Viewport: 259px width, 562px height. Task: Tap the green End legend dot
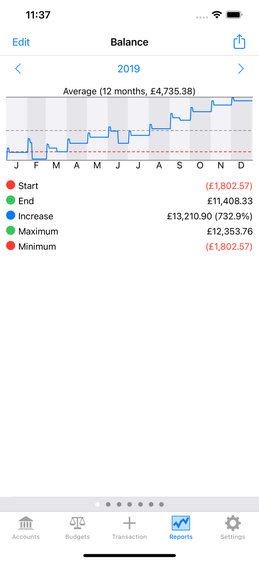(x=10, y=200)
